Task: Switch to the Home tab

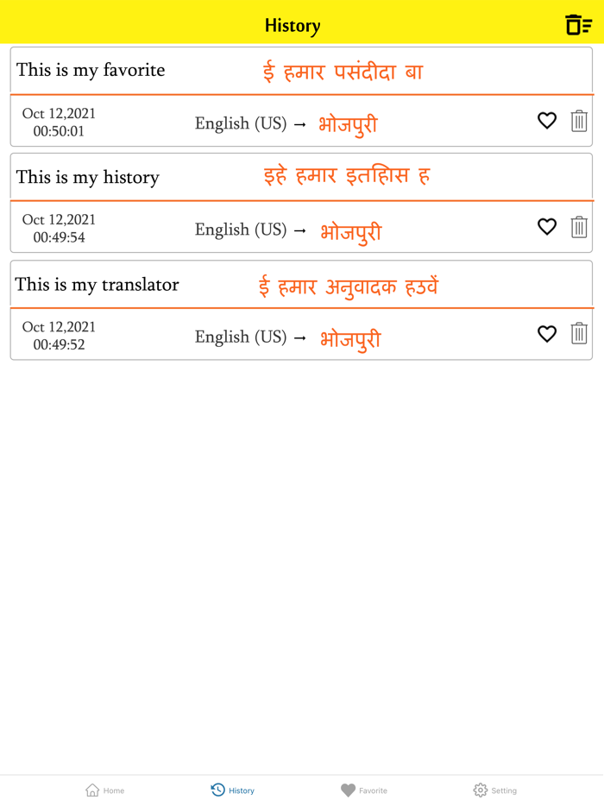Action: coord(104,790)
